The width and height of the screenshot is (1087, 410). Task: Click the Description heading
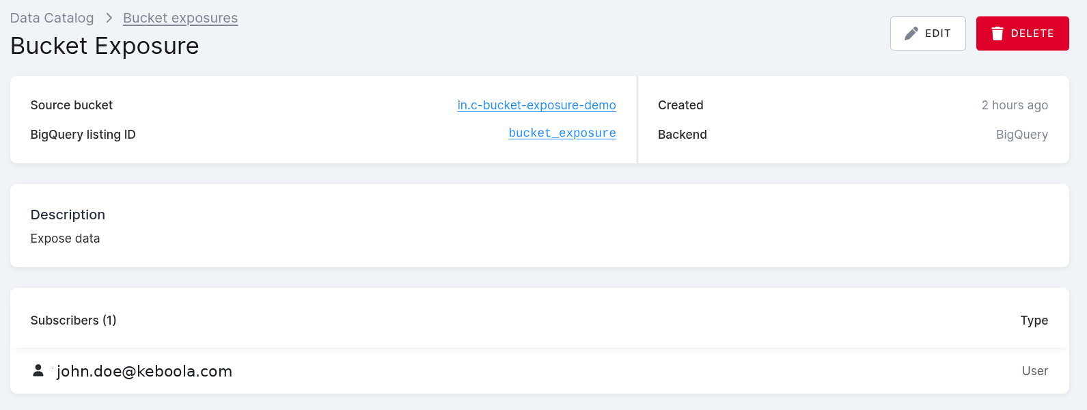point(68,215)
